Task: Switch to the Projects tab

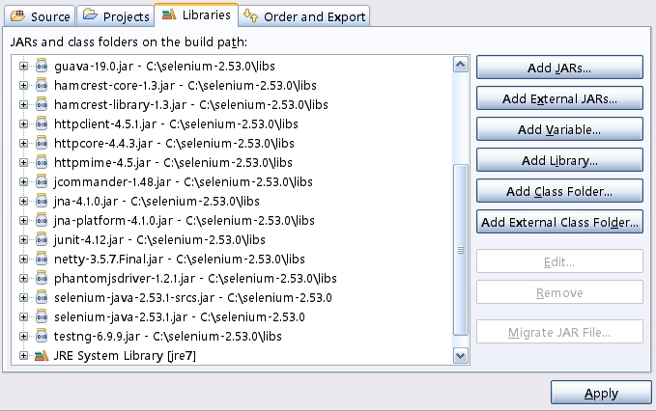Action: tap(116, 16)
